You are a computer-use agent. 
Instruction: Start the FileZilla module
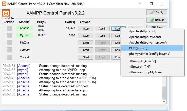coord(86,43)
